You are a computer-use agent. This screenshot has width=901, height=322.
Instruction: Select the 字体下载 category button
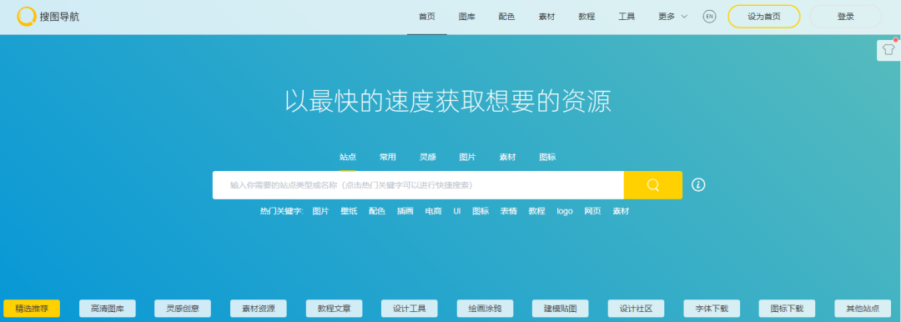[712, 309]
